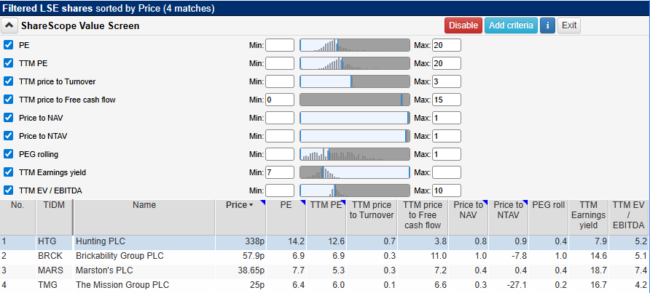Viewport: 650px width, 293px height.
Task: Click the TTM price to Free cash flow Max field
Action: click(447, 100)
